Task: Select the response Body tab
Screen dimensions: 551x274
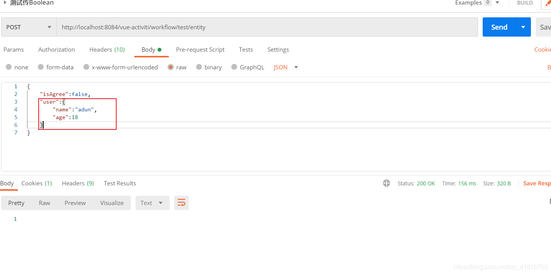Action: (x=7, y=183)
